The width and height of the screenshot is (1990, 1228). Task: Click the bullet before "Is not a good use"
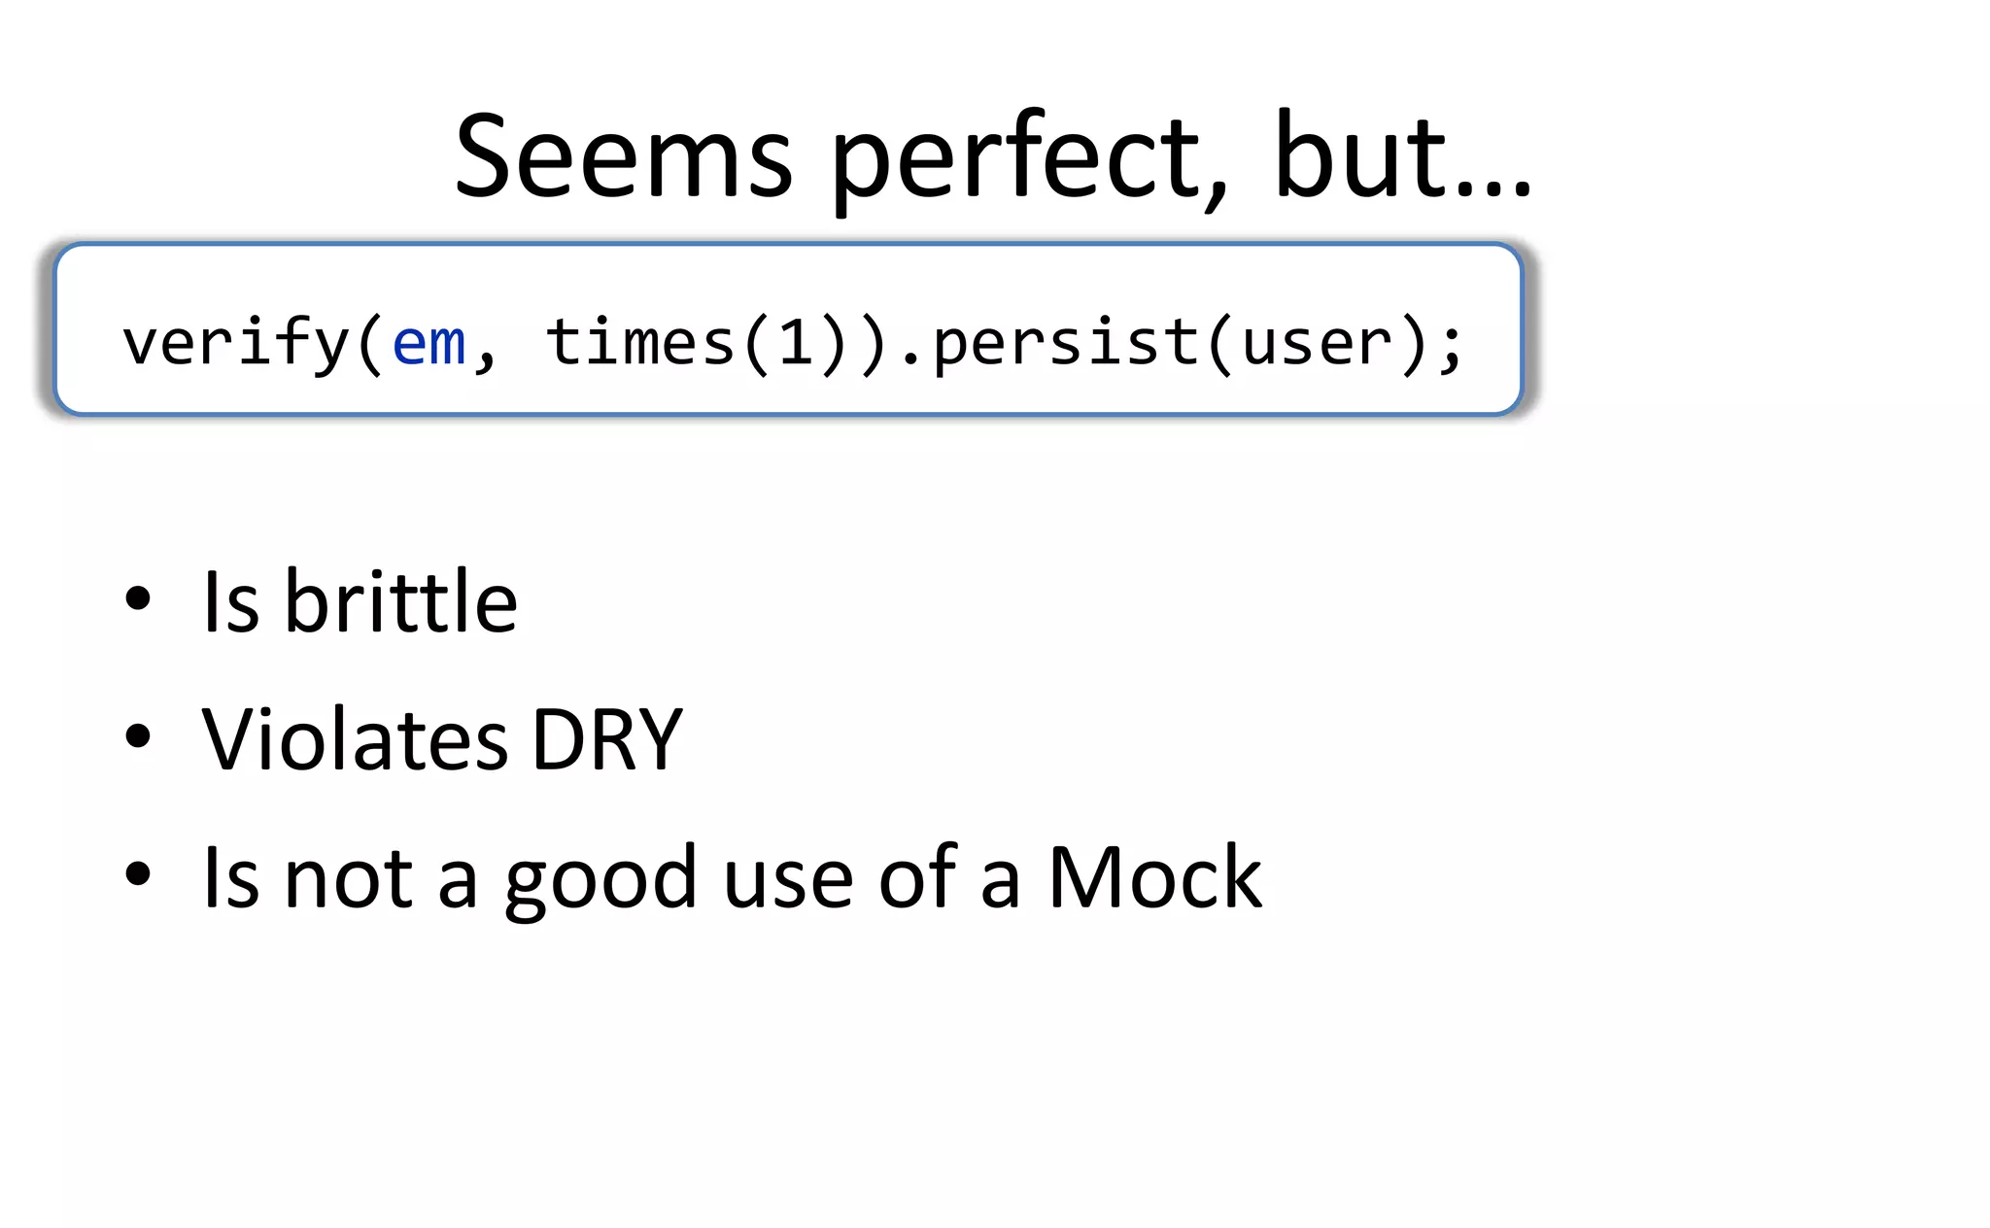tap(138, 873)
